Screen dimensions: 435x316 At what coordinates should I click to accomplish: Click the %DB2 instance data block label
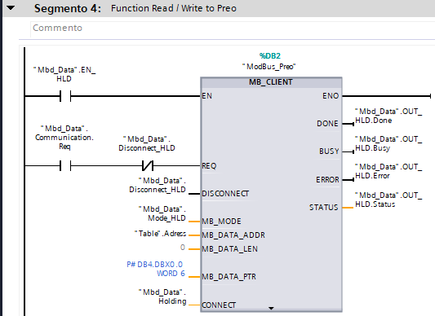point(270,56)
